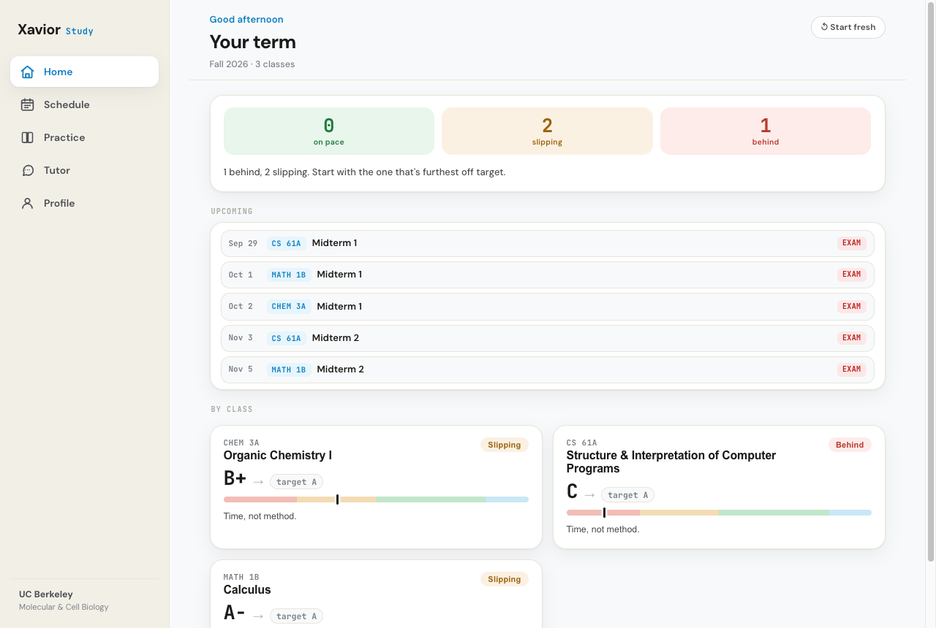The height and width of the screenshot is (628, 936).
Task: Click the B+ grade on Organic Chemistry
Action: point(235,479)
